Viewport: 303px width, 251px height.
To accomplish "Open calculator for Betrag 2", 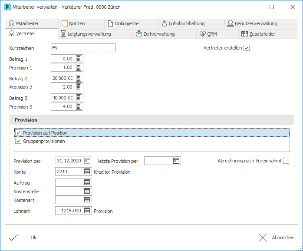I will tap(79, 78).
